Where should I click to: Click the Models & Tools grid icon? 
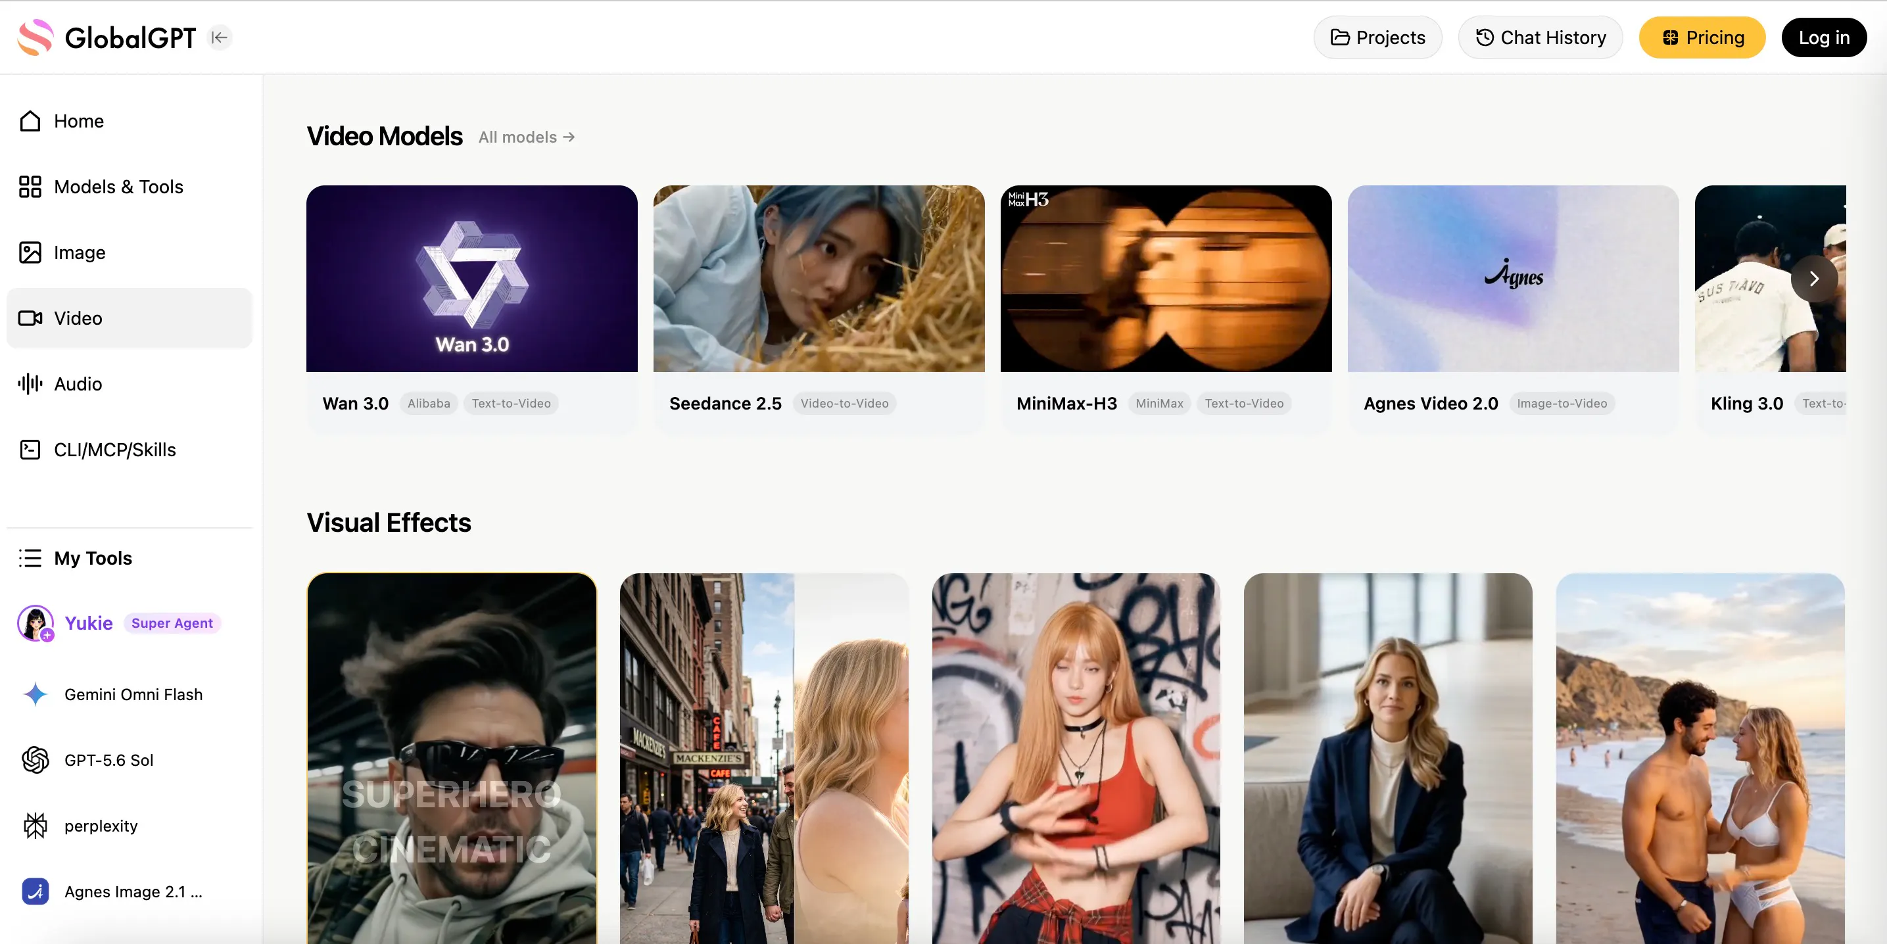click(x=30, y=187)
